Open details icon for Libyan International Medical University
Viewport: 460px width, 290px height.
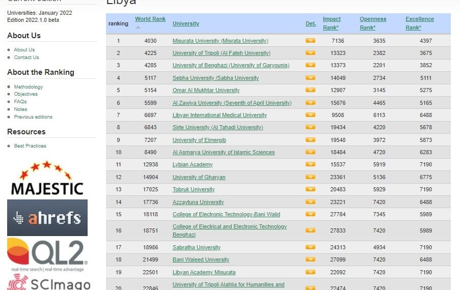[310, 115]
